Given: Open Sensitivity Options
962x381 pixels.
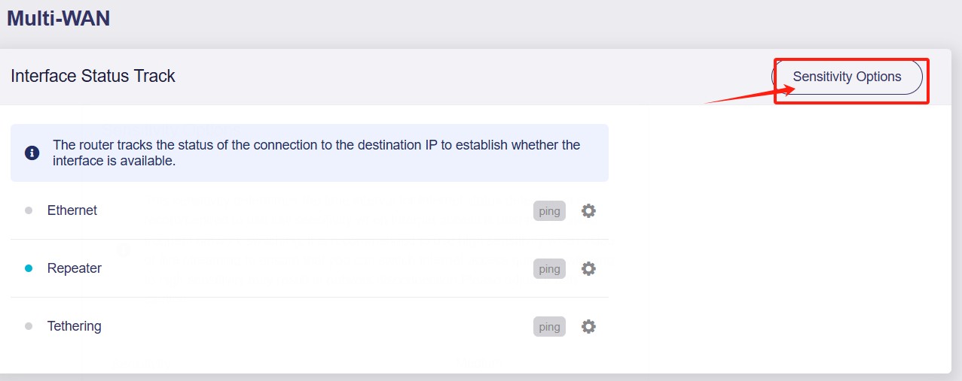Looking at the screenshot, I should pyautogui.click(x=847, y=77).
